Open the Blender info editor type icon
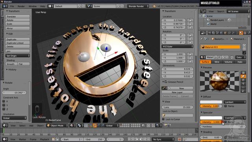Viewport: 252px width, 142px height. click(4, 6)
